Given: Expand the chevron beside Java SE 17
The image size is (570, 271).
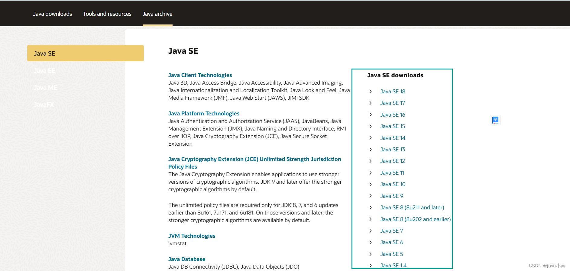Looking at the screenshot, I should [x=371, y=103].
